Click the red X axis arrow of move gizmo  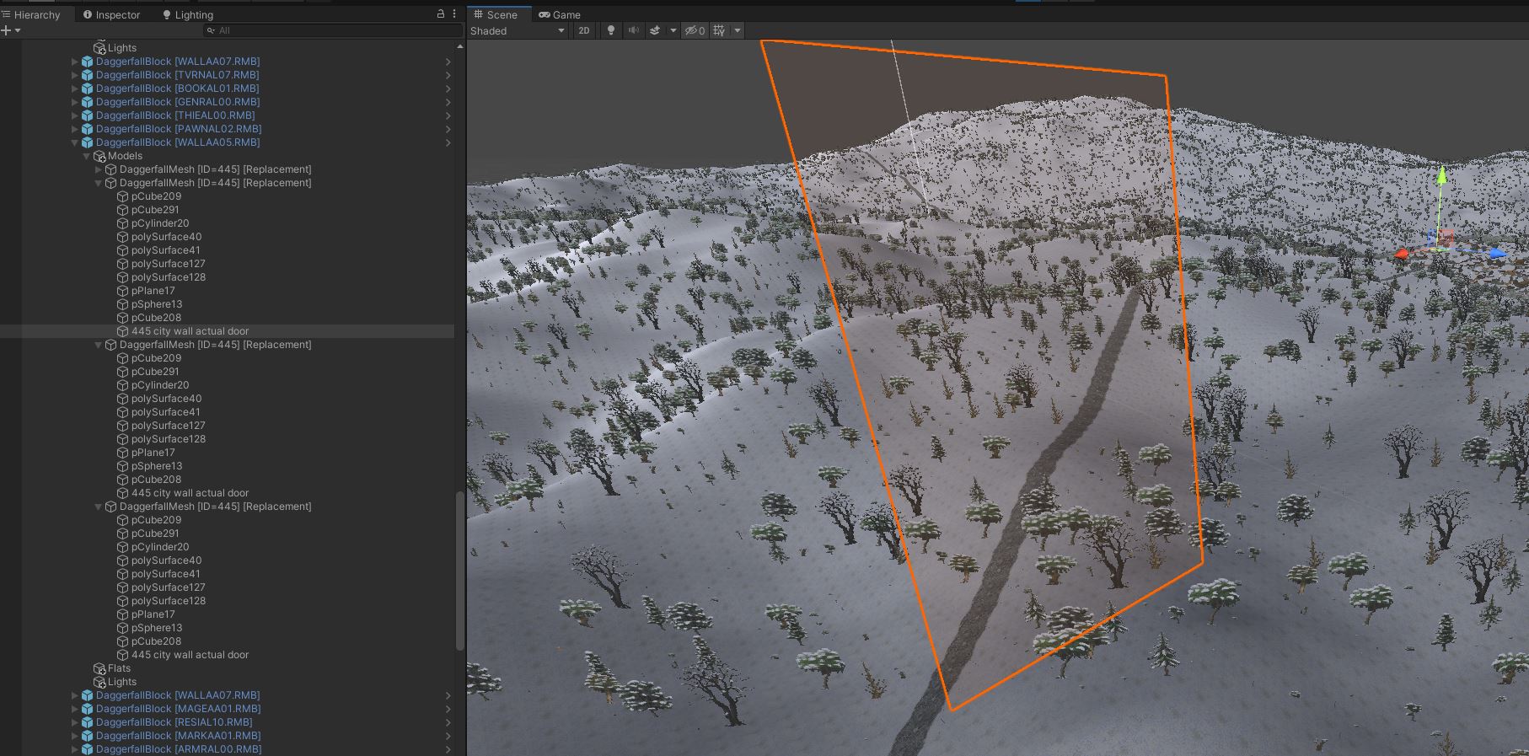coord(1403,253)
